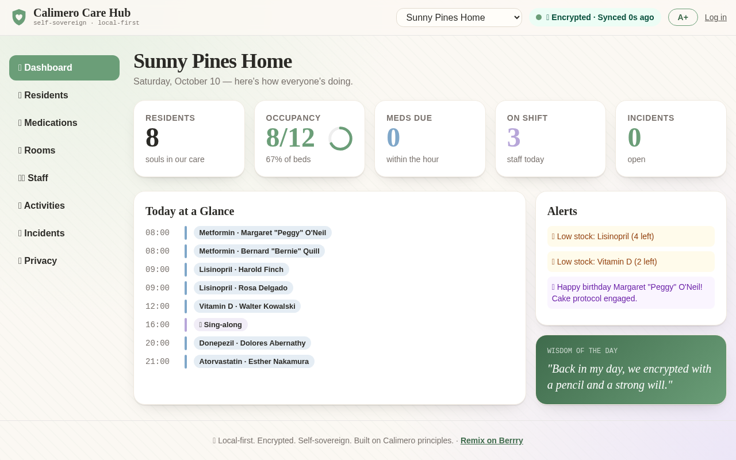736x460 pixels.
Task: Select the Sing-along activity entry
Action: click(221, 325)
